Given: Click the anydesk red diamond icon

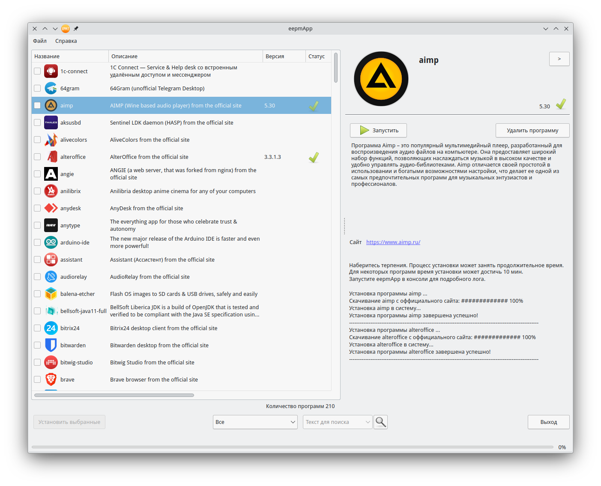Looking at the screenshot, I should 51,208.
